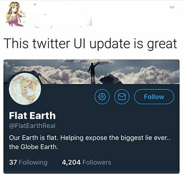Click the tweet text about UI update
Screen dimensions: 183x174
[91, 44]
